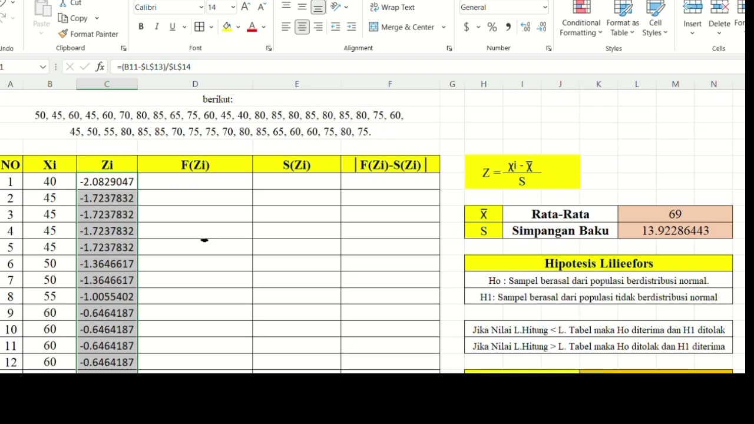Screen dimensions: 754x424
Task: Open Copy options dropdown arrow
Action: point(97,18)
